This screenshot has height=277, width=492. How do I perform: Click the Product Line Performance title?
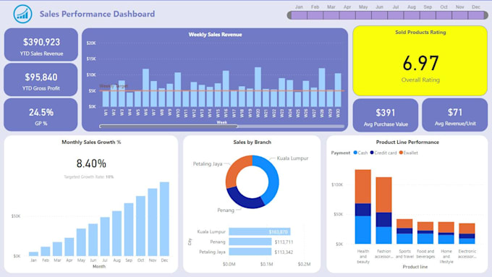coord(407,142)
